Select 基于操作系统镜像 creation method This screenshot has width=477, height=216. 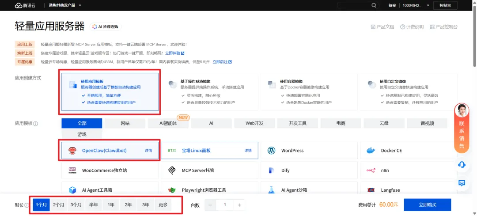click(x=209, y=91)
